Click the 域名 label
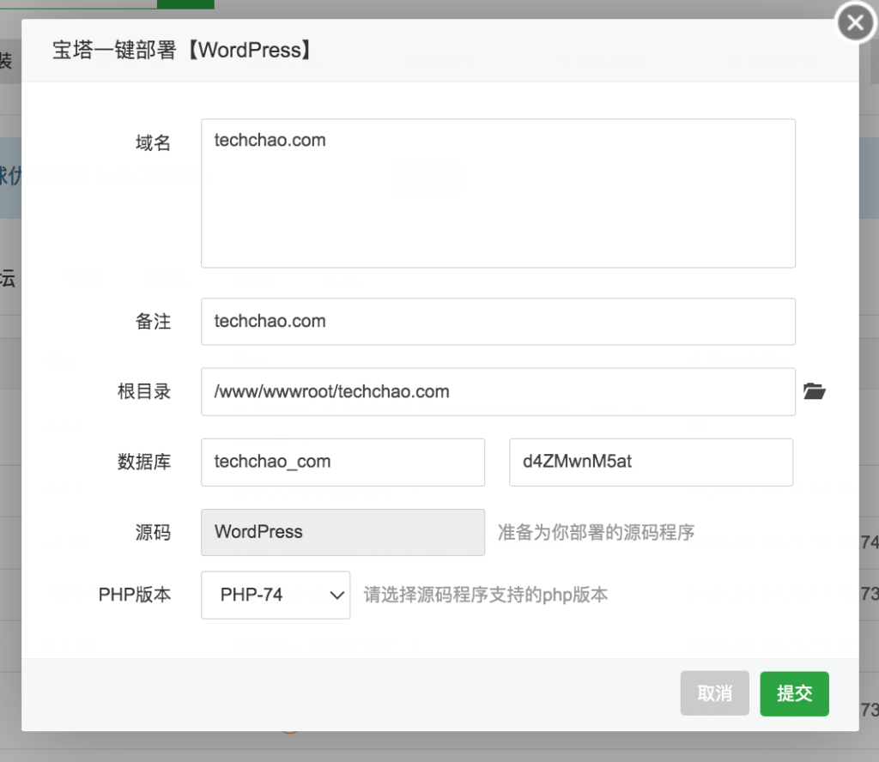Image resolution: width=879 pixels, height=762 pixels. click(153, 142)
